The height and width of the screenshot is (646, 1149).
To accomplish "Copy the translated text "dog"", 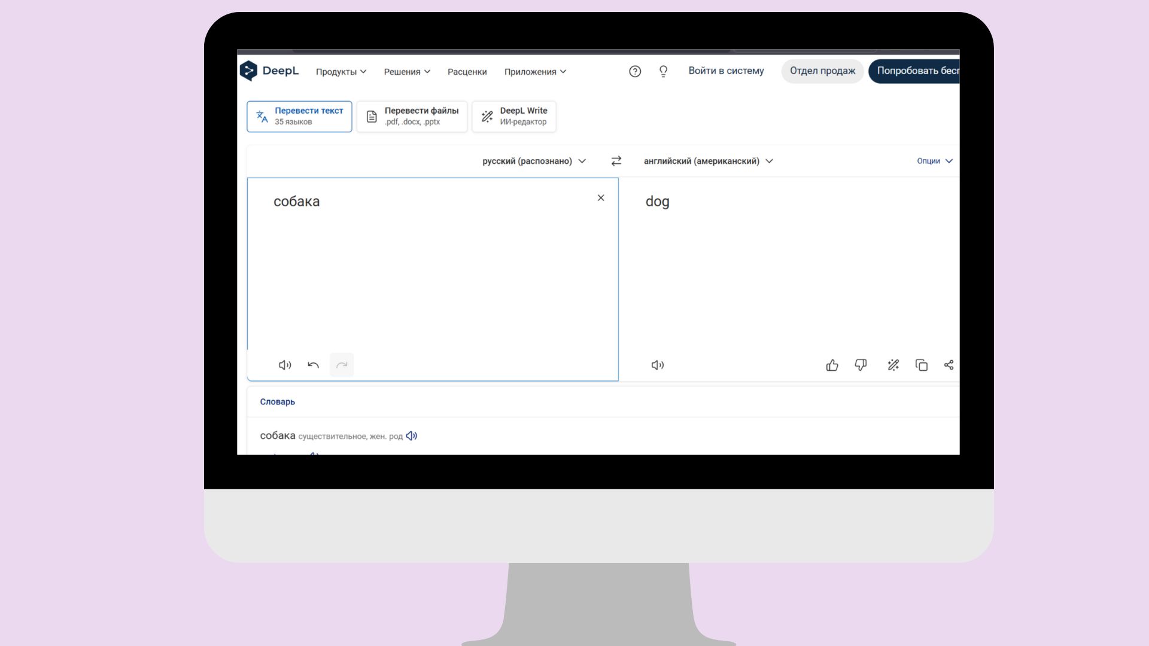I will [922, 365].
